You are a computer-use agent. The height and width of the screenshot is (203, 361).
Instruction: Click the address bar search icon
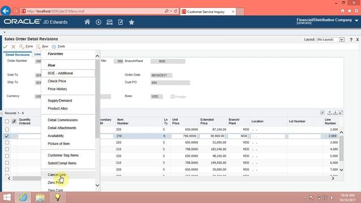point(166,11)
